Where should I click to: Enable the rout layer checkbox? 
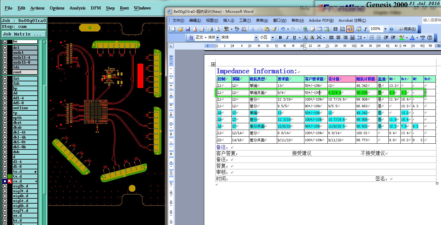click(x=5, y=72)
